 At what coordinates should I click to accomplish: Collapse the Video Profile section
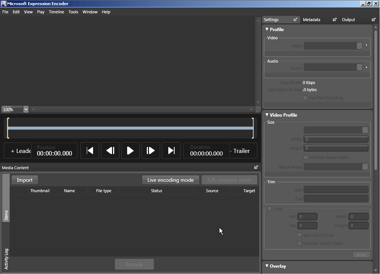(x=267, y=115)
